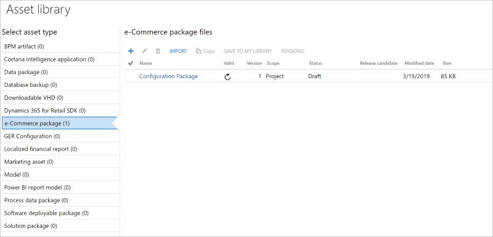Click the 85 KB size cell
The image size is (493, 237).
[x=449, y=76]
